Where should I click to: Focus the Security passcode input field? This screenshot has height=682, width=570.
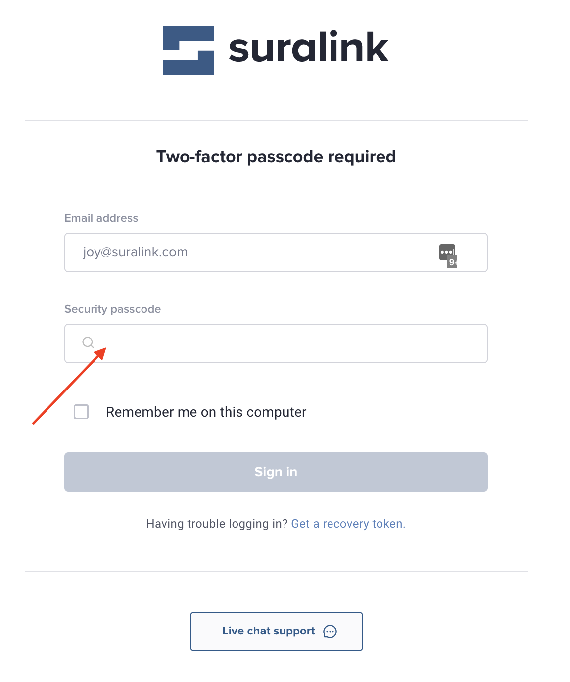[287, 343]
